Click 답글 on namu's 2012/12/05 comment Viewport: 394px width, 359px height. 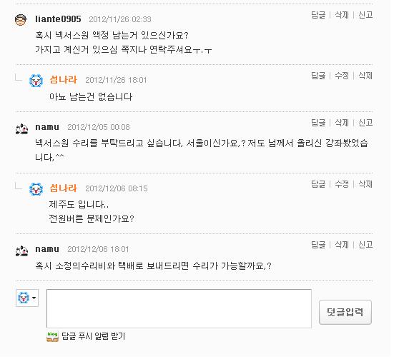(x=318, y=123)
